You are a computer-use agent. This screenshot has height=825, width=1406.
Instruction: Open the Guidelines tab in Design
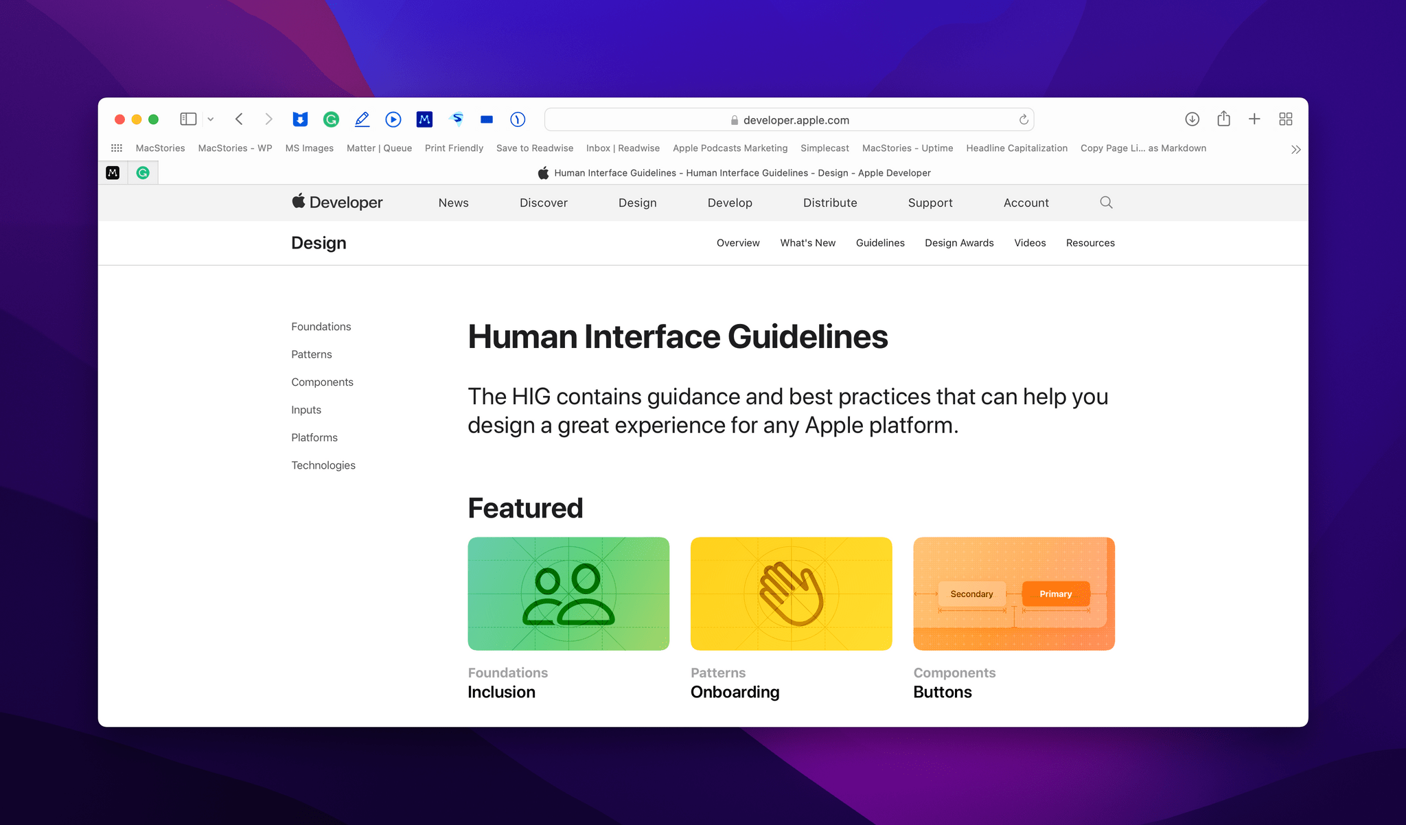tap(881, 242)
